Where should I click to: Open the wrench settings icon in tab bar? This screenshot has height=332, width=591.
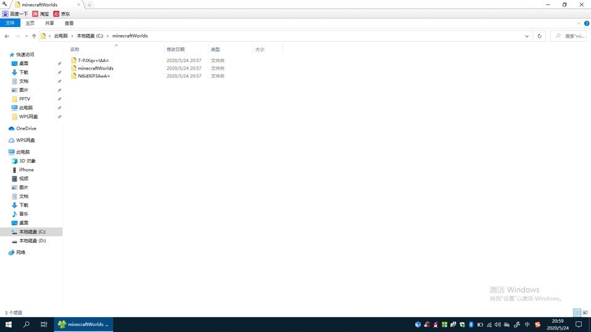click(x=4, y=4)
